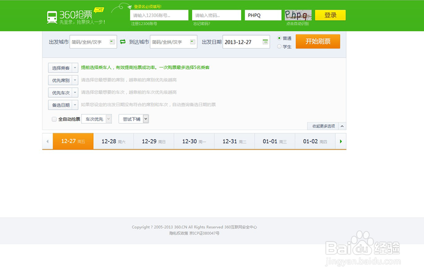Select the 学生 ticket type radio button
Screen dimensions: 424x276
(x=280, y=45)
